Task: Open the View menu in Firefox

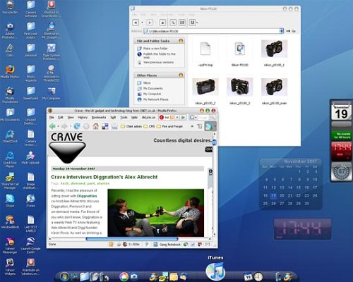Action: [71, 117]
